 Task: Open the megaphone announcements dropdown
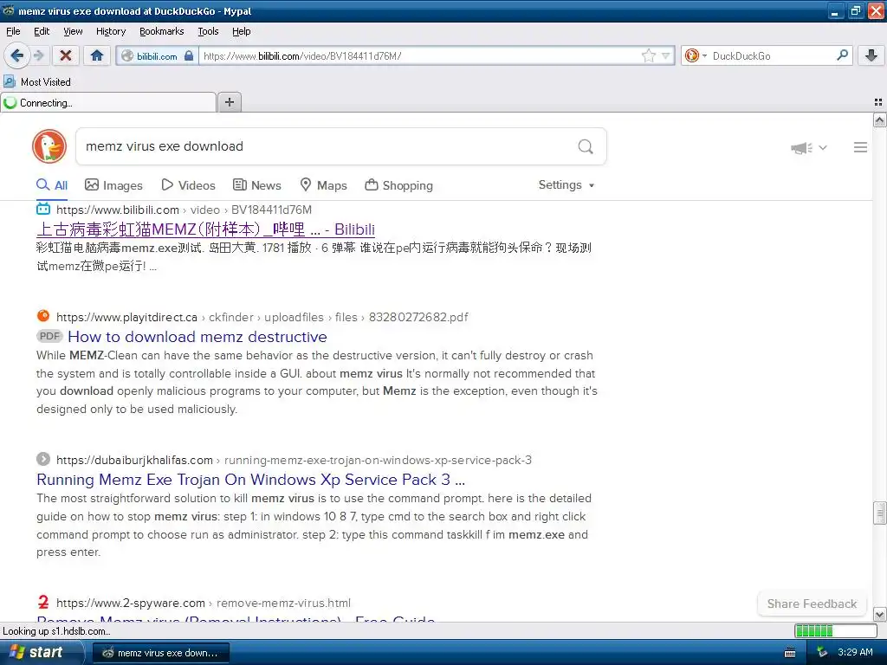point(809,147)
